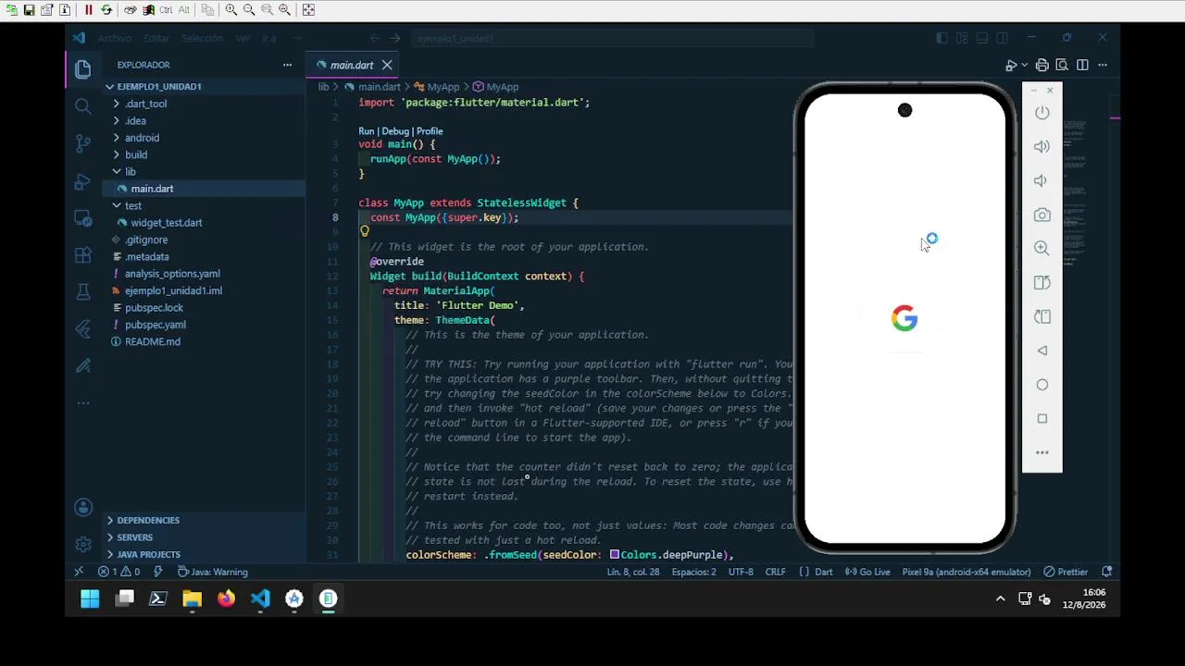Click the Alt toggle in the top toolbar
Screen dimensions: 1185x666
pyautogui.click(x=184, y=10)
